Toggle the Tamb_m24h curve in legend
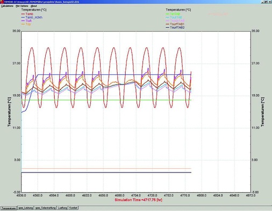Image resolution: width=272 pixels, height=211 pixels. point(32,17)
